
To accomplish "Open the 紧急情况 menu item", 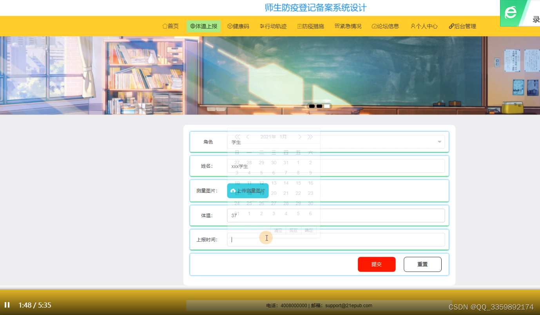I will (x=348, y=26).
